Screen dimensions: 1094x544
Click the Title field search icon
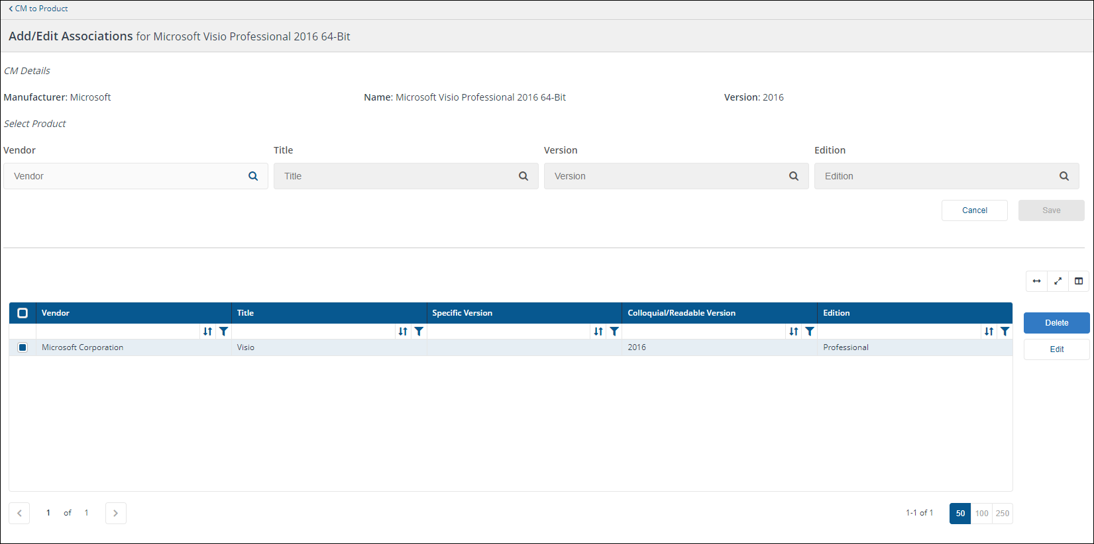523,176
